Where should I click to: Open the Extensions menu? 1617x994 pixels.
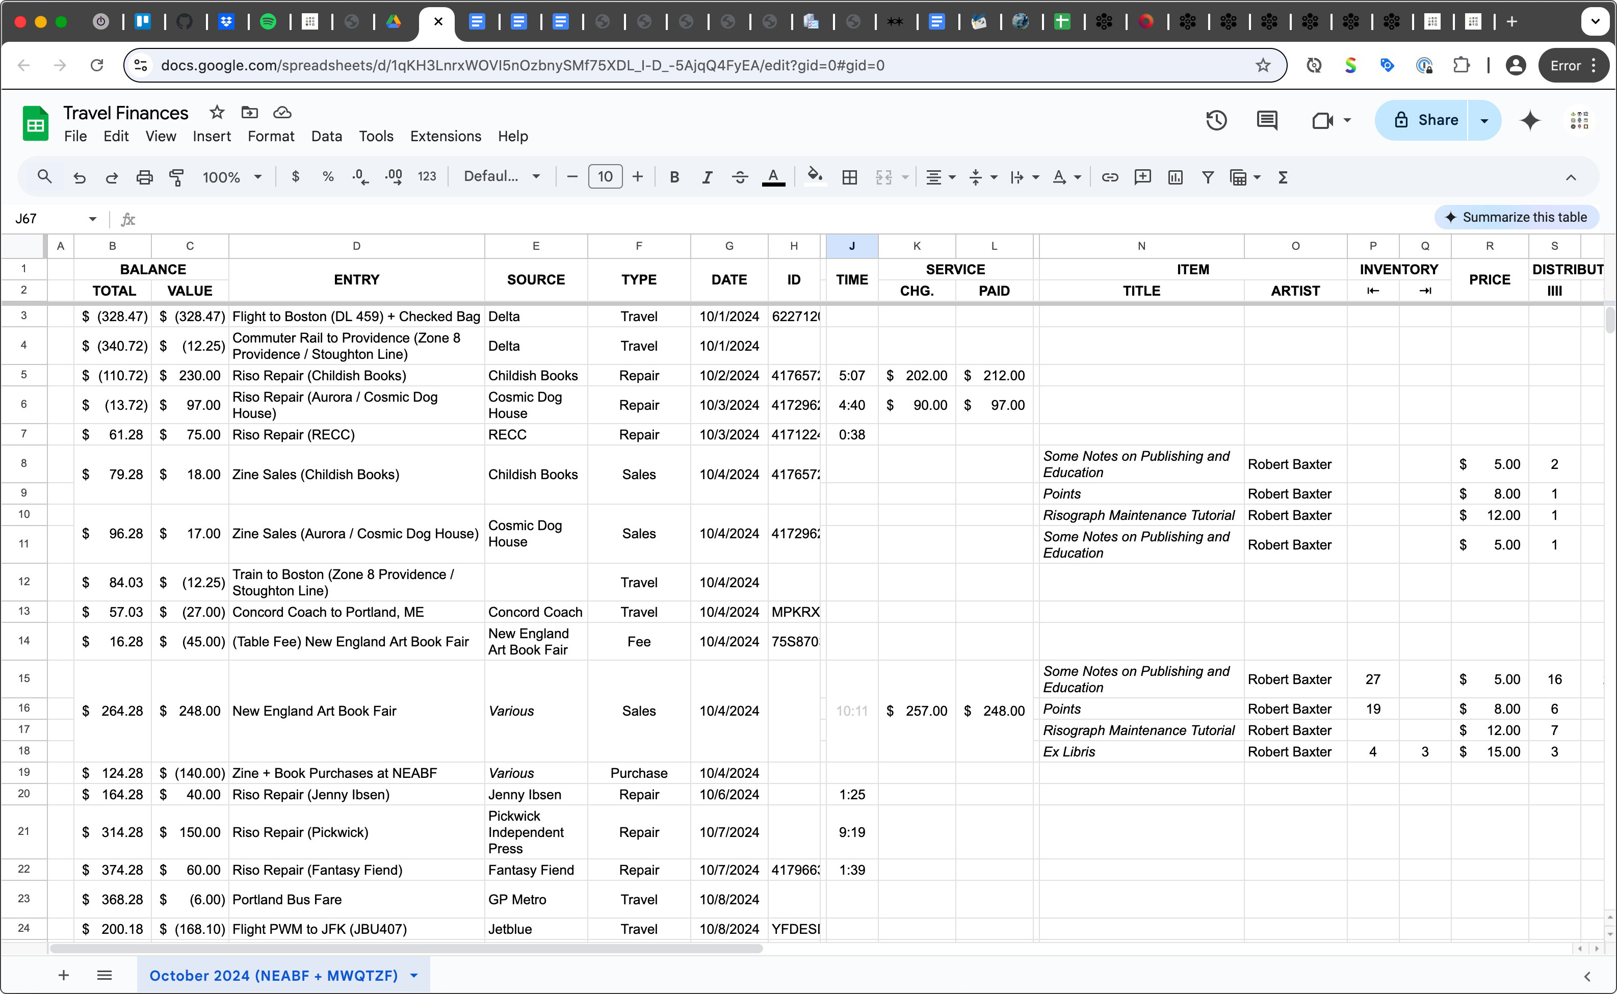click(x=445, y=136)
